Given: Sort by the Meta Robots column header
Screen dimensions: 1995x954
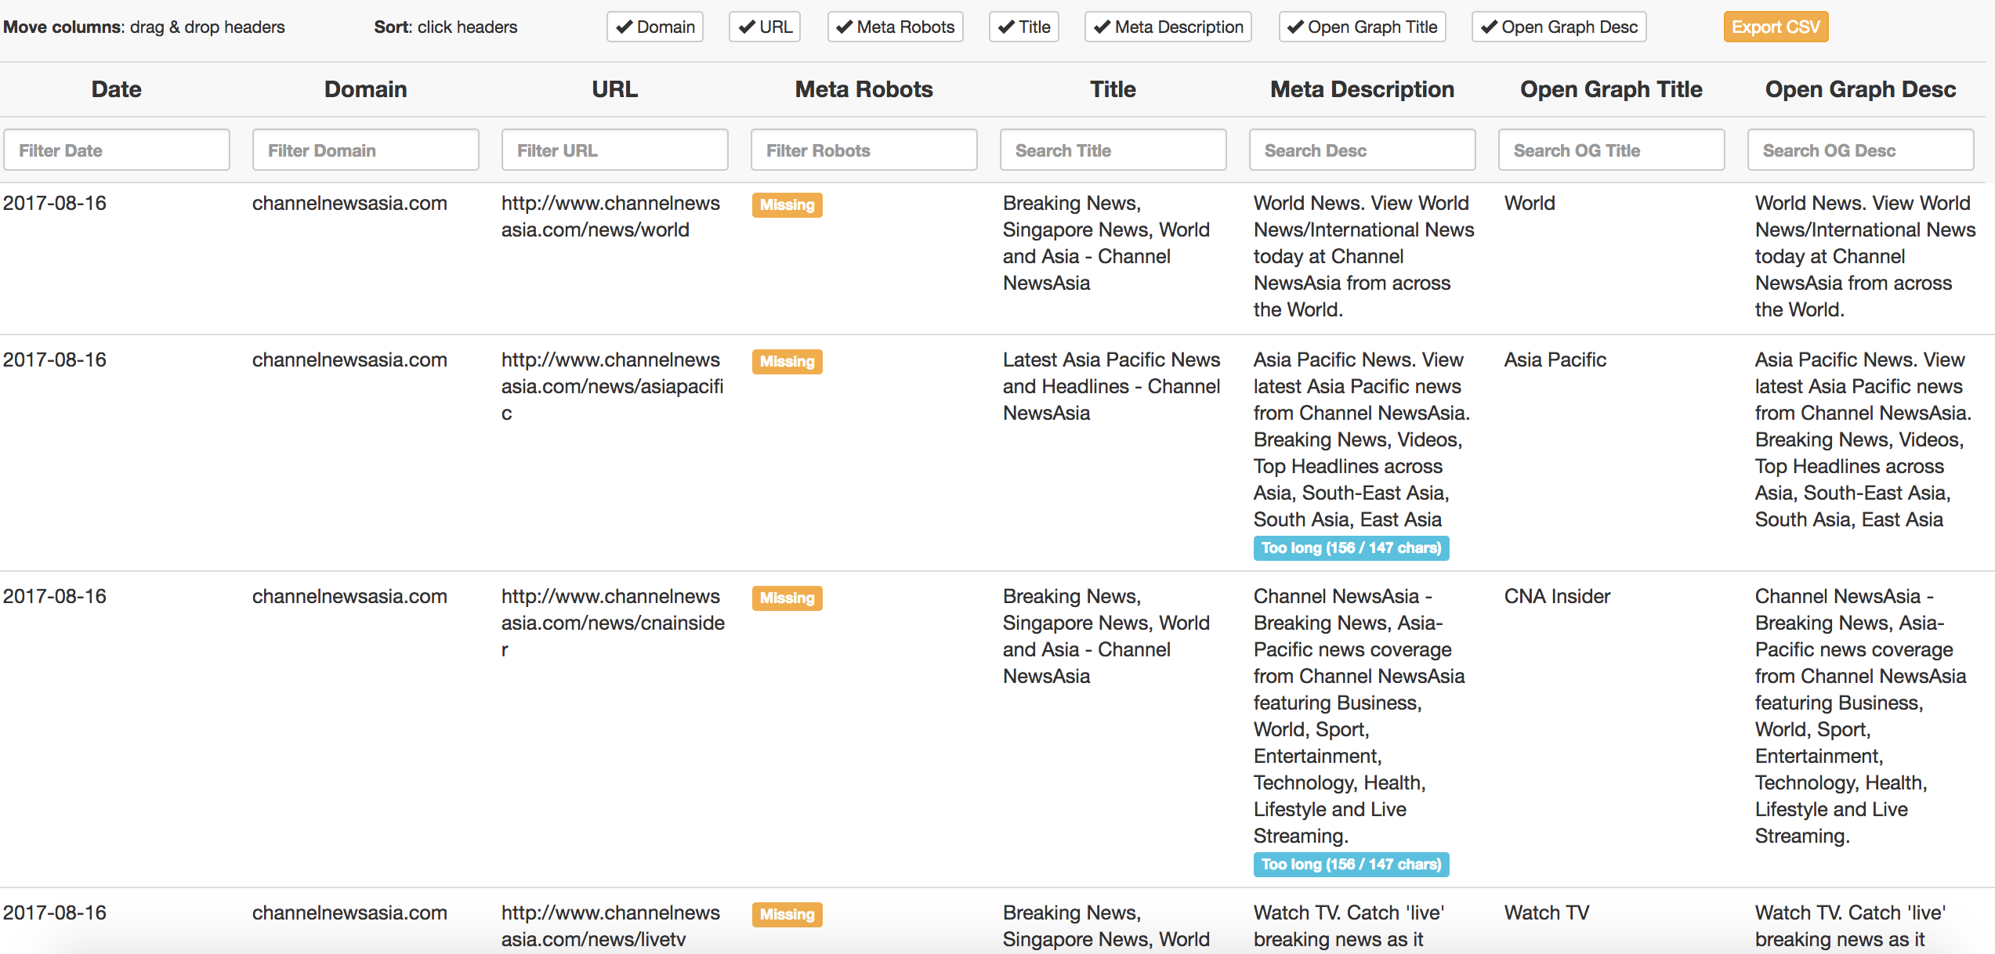Looking at the screenshot, I should pos(864,89).
